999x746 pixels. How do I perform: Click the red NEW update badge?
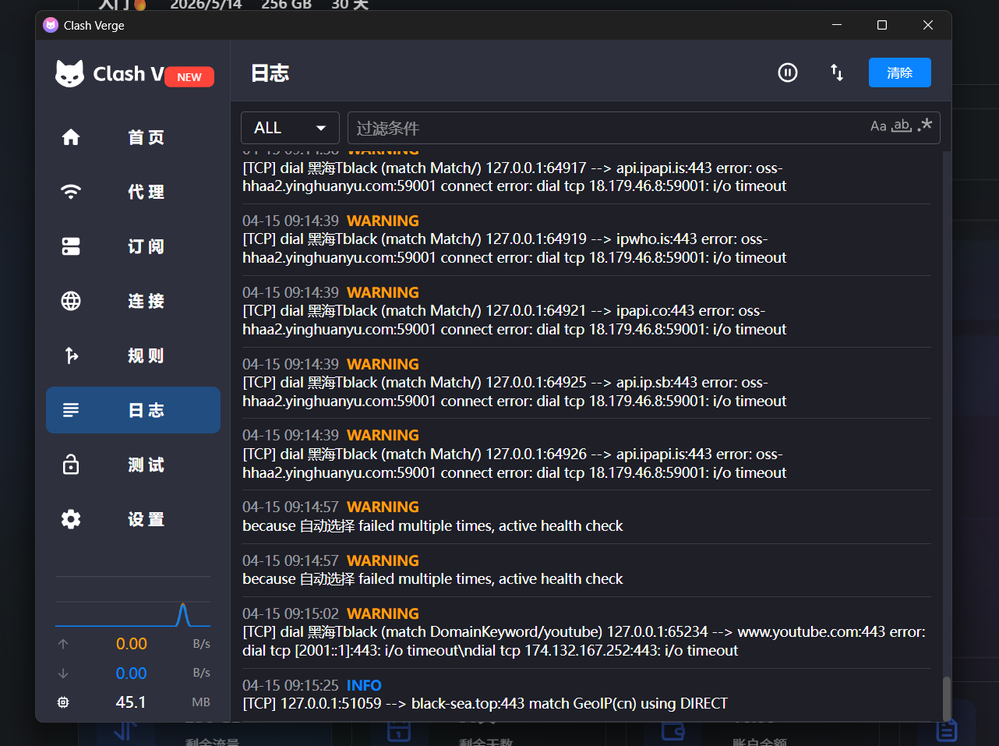pyautogui.click(x=189, y=76)
